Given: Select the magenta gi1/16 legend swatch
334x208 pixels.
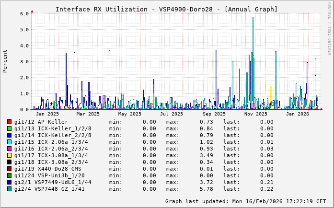Looking at the screenshot, I should pyautogui.click(x=9, y=149).
